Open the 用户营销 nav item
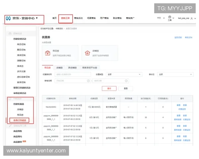 click(x=104, y=18)
